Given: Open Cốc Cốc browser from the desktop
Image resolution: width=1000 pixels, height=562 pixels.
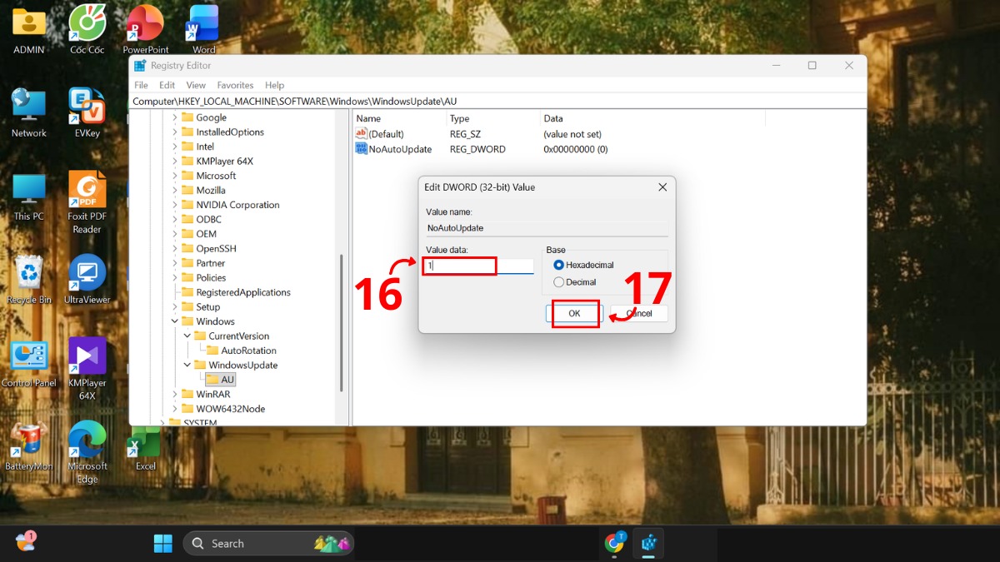Looking at the screenshot, I should pyautogui.click(x=87, y=25).
